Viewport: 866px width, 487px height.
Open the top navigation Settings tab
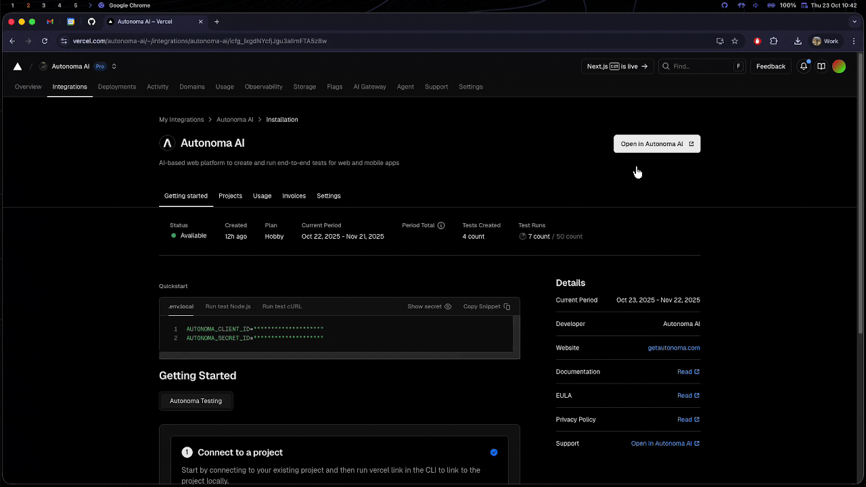point(471,87)
